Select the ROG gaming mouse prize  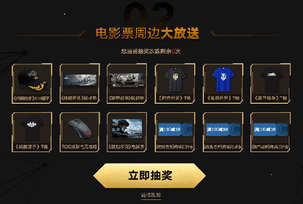(x=79, y=132)
